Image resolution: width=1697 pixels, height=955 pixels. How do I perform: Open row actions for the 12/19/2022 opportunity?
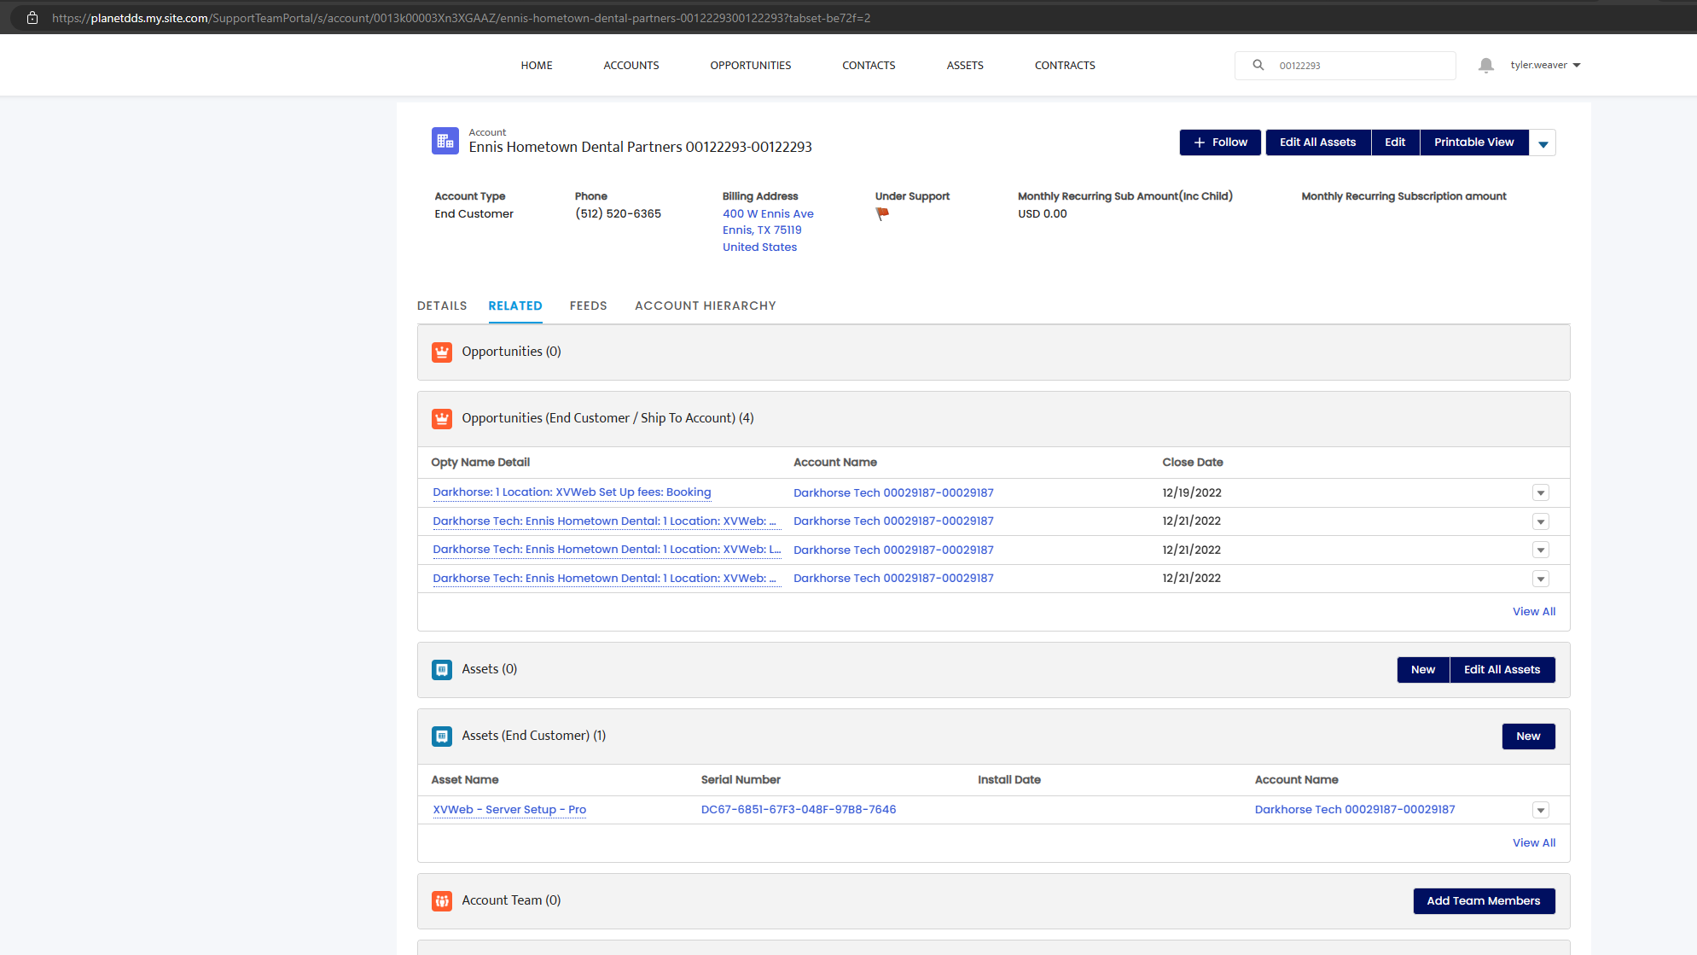coord(1540,493)
